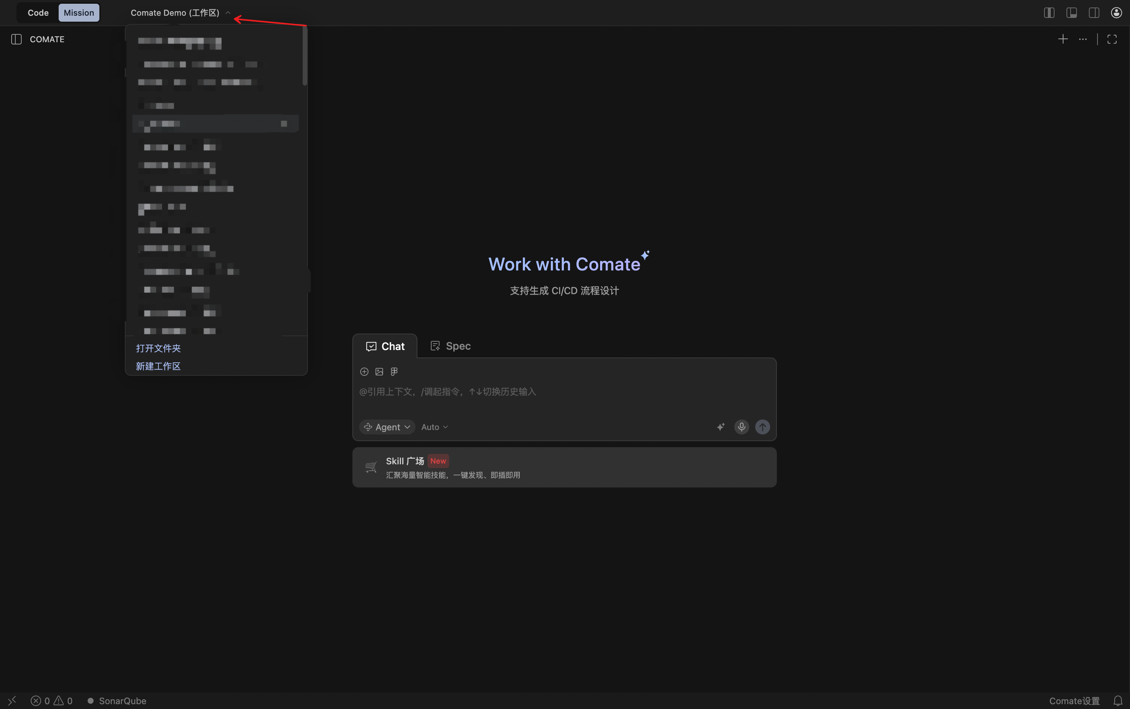The image size is (1130, 709).
Task: Attach an image using the picture icon
Action: point(379,372)
